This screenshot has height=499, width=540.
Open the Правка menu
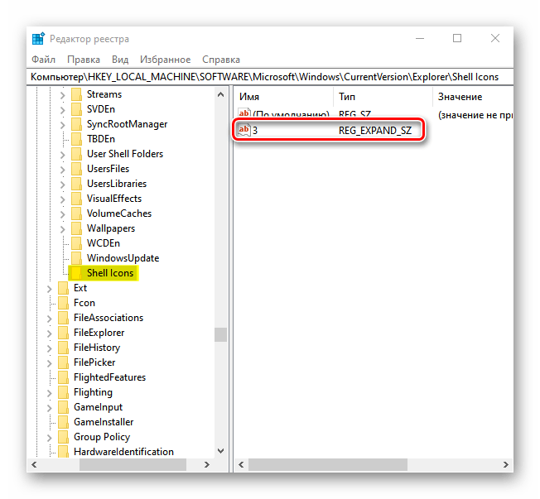(84, 60)
